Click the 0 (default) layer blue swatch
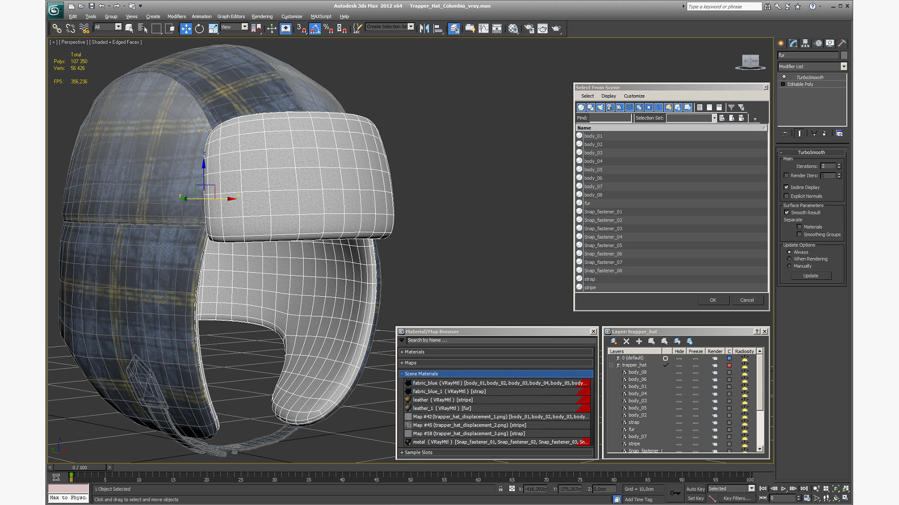 [729, 358]
